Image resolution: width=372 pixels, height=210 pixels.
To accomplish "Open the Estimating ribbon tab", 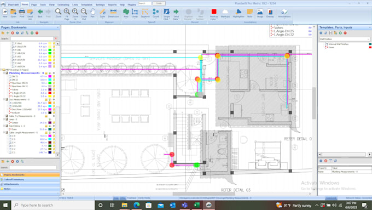I will [x=63, y=5].
